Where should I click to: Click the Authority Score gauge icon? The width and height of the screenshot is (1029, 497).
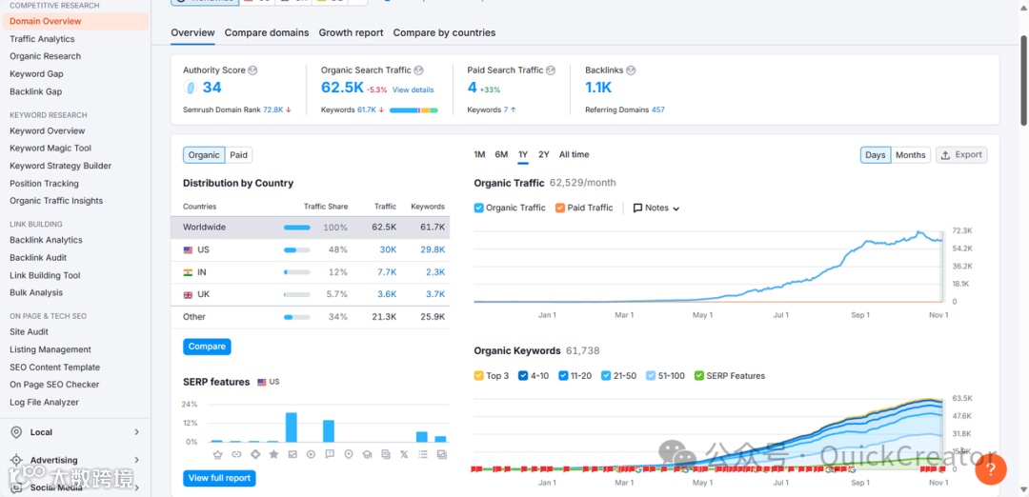point(191,88)
